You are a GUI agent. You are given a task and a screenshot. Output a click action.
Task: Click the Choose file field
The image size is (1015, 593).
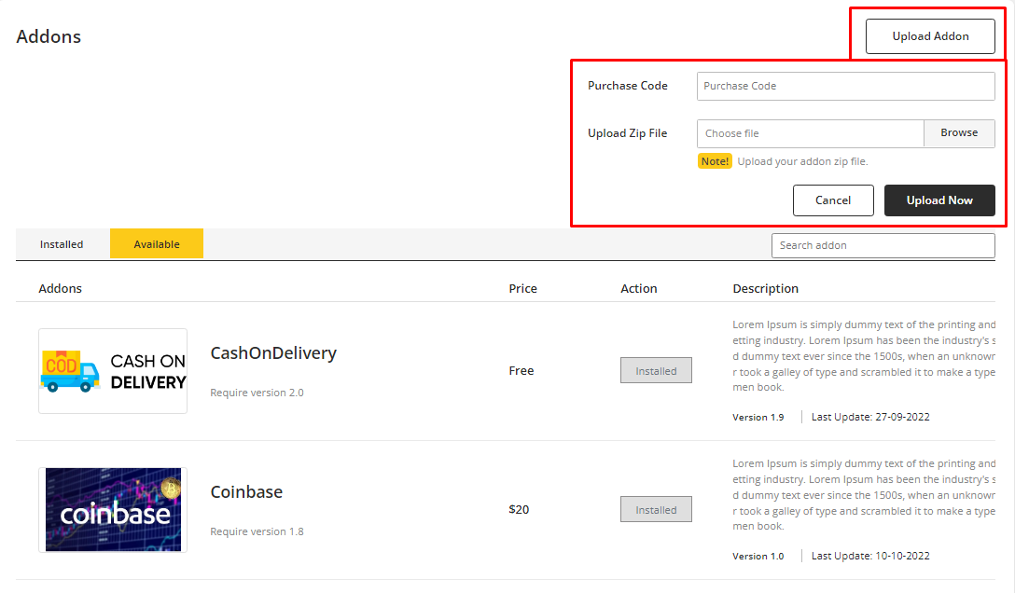(810, 133)
